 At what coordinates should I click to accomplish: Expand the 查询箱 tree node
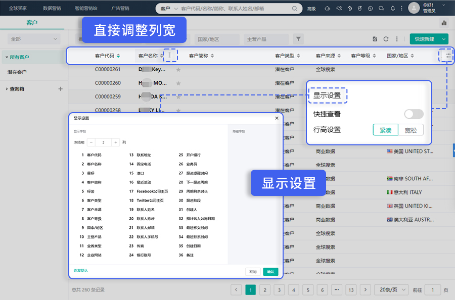tap(7, 89)
